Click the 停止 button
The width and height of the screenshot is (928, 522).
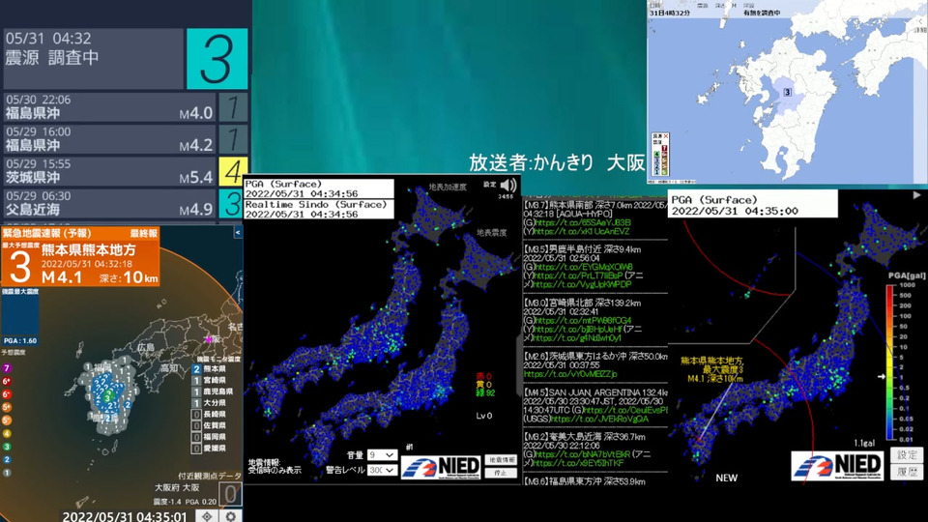(501, 473)
